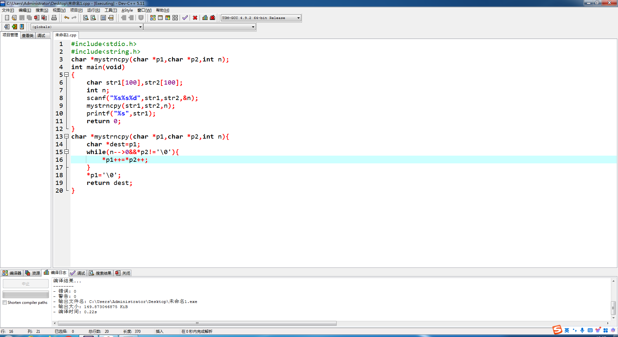This screenshot has width=618, height=337.
Task: Toggle Sogou Chinese/English mode button
Action: (567, 330)
